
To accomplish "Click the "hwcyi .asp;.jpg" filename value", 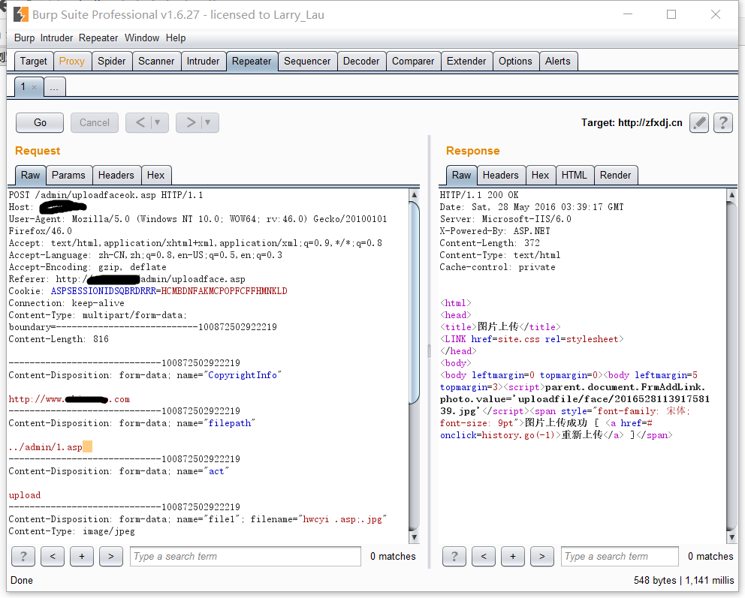I will (342, 519).
